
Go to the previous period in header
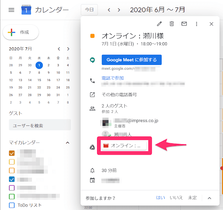109,10
